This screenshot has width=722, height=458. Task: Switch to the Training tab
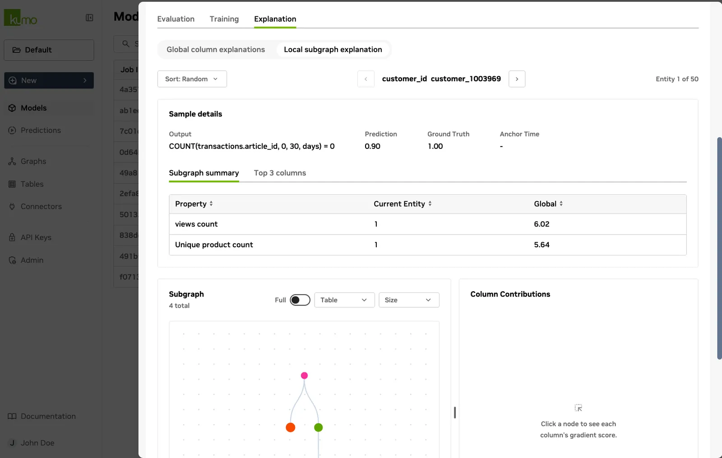click(x=224, y=19)
